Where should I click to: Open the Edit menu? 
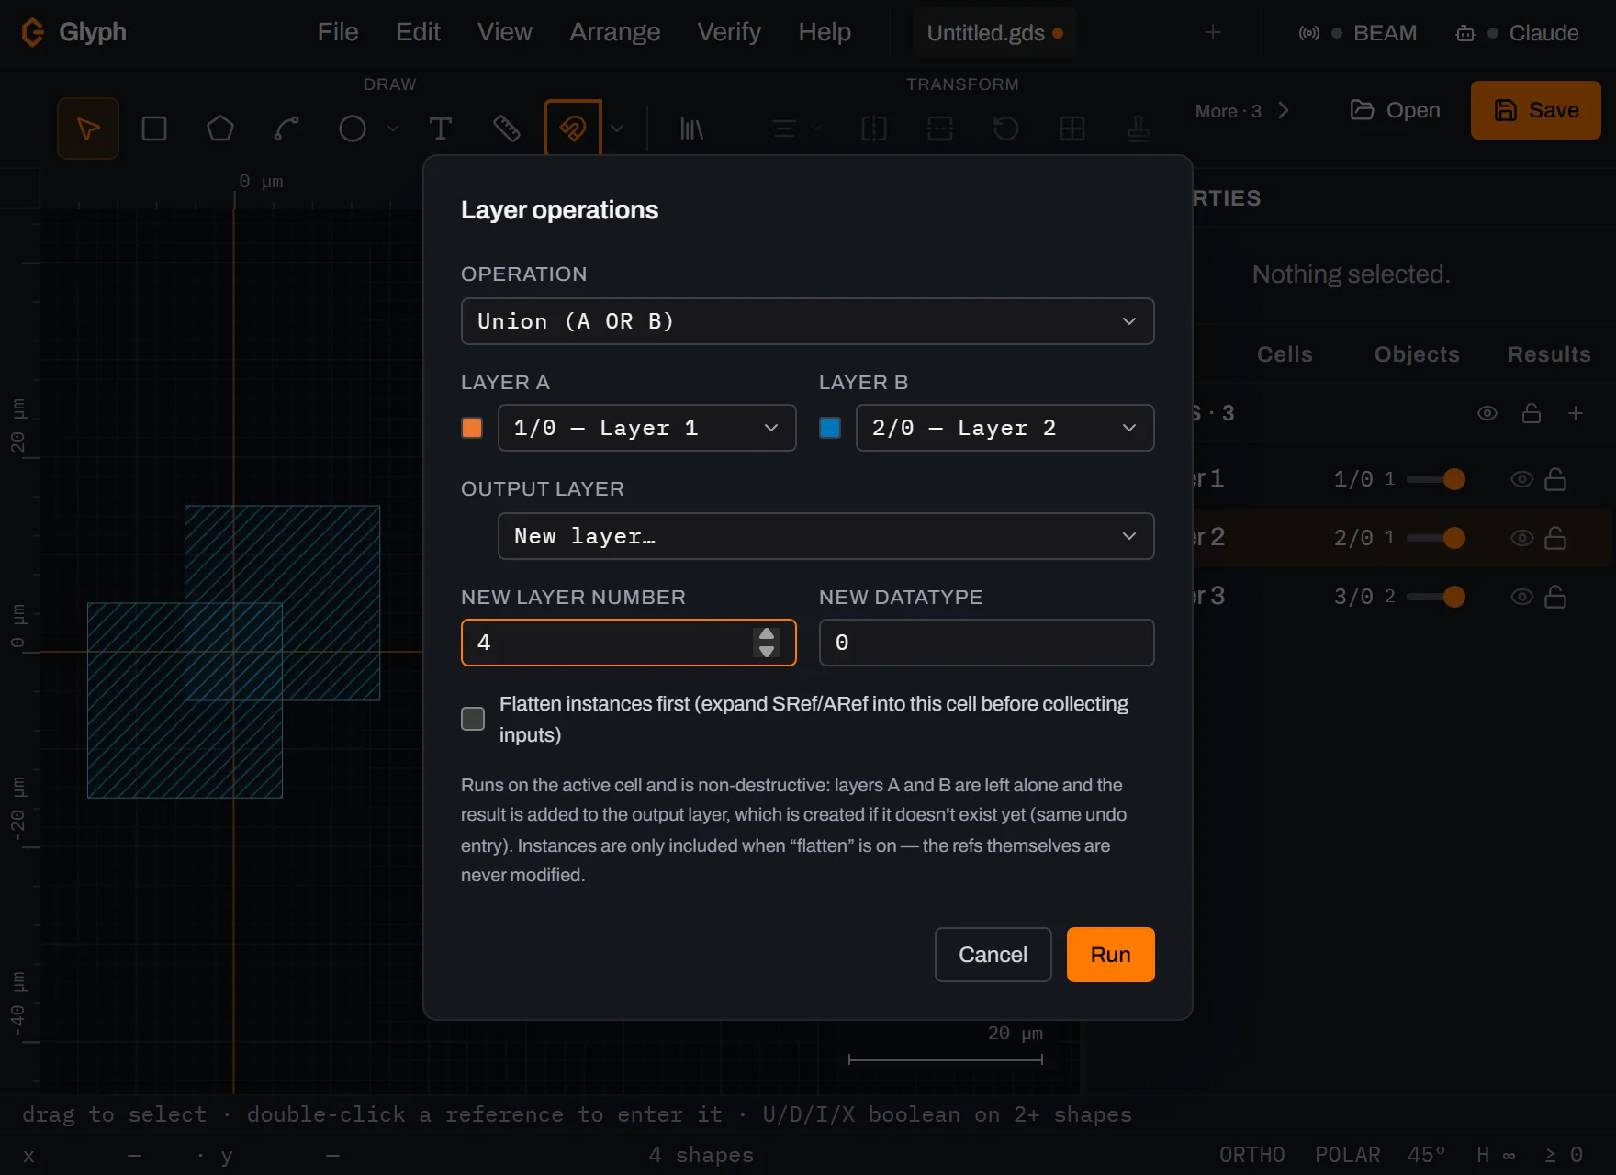(x=418, y=32)
